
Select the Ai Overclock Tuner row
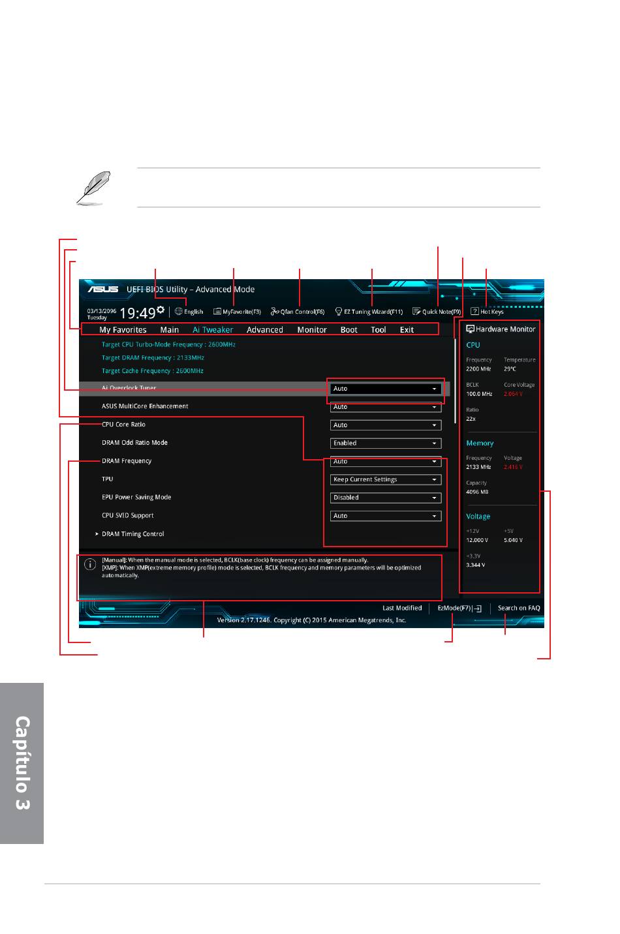coord(264,389)
